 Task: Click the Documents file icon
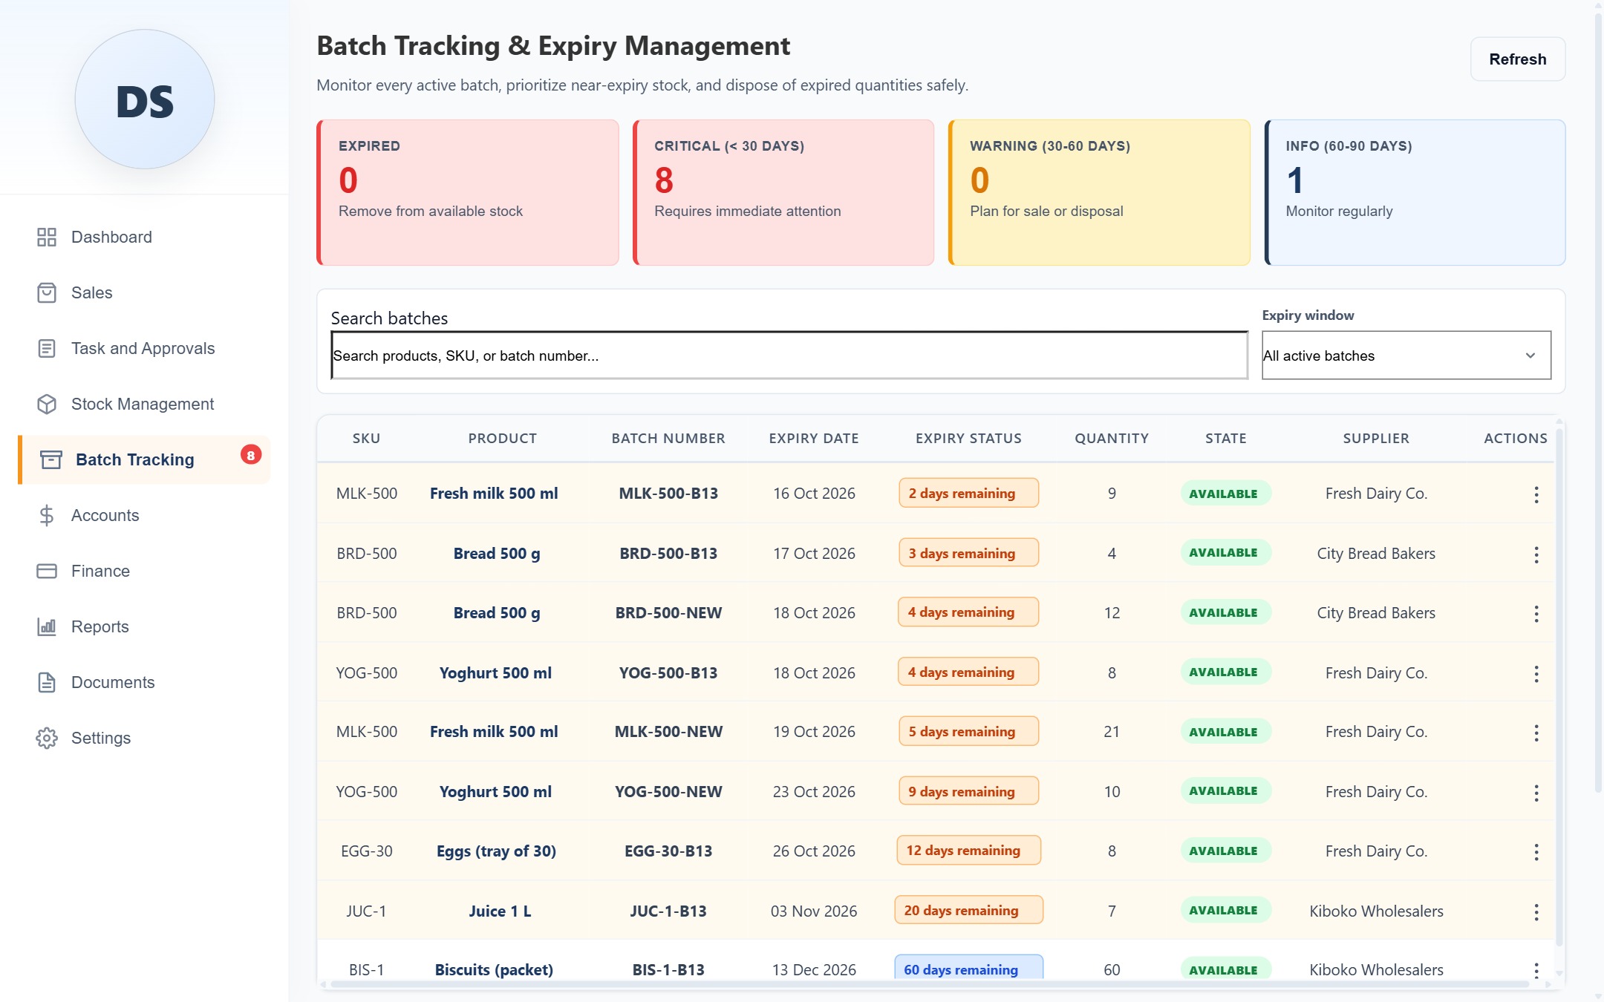pyautogui.click(x=47, y=682)
